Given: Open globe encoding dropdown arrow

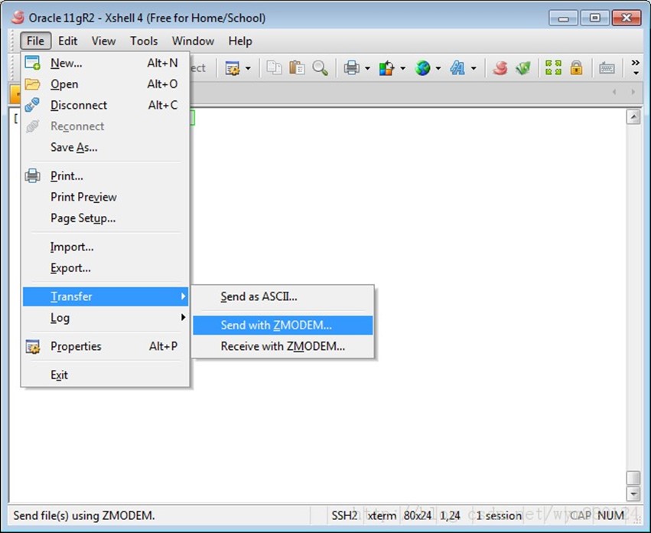Looking at the screenshot, I should 438,68.
